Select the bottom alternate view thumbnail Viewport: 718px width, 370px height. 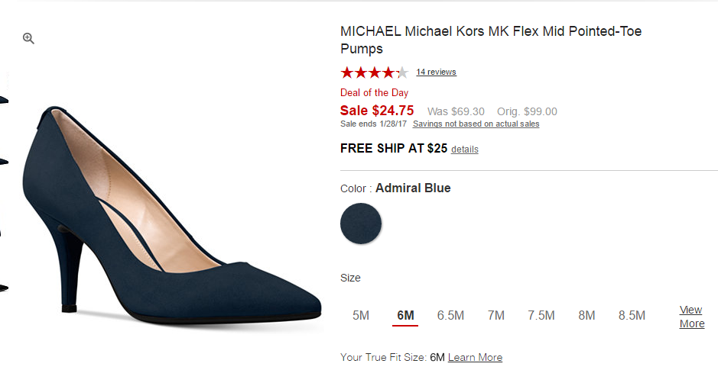(x=4, y=288)
